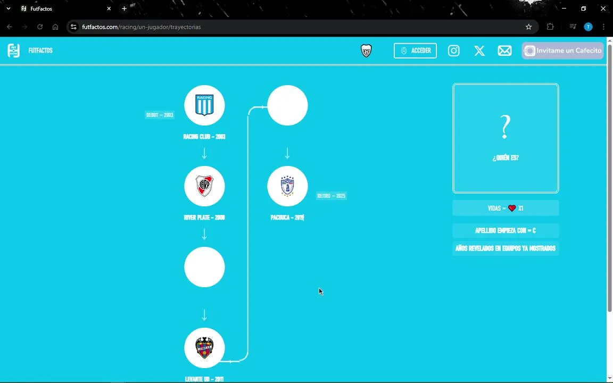Click the empty circle below River Plate
This screenshot has height=383, width=613.
tap(204, 267)
